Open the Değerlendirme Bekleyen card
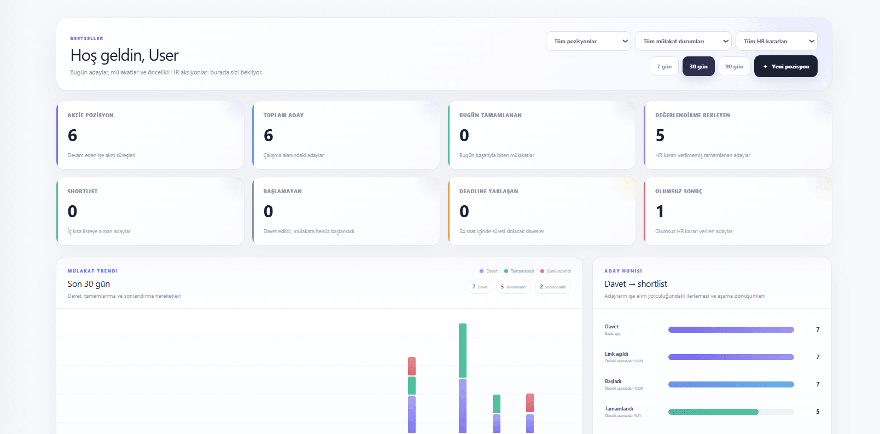880x434 pixels. [x=738, y=135]
